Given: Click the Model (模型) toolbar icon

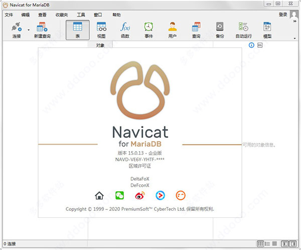Looking at the screenshot, I should pyautogui.click(x=267, y=30).
